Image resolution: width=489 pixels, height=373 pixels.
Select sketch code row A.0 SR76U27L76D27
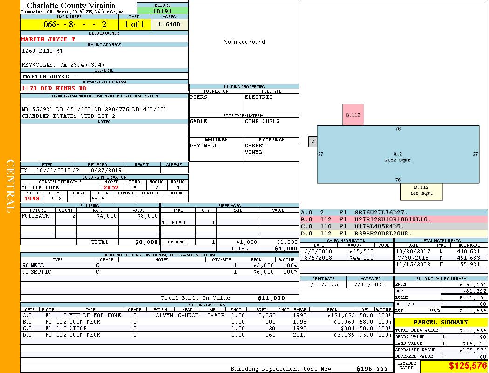pyautogui.click(x=394, y=213)
